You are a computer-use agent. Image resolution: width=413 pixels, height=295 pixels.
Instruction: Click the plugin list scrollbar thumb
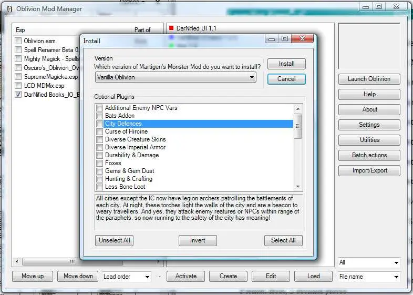tap(297, 126)
